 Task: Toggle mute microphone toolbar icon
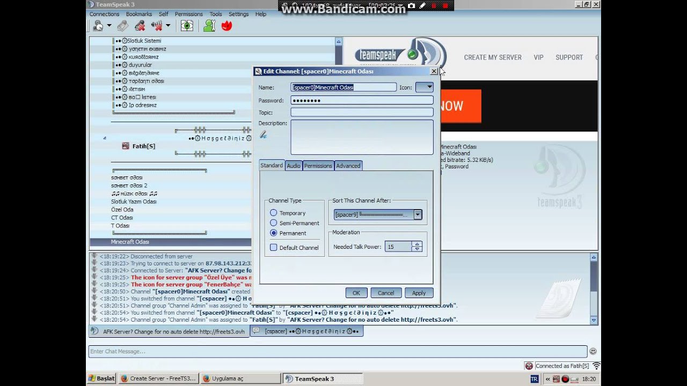[x=140, y=25]
